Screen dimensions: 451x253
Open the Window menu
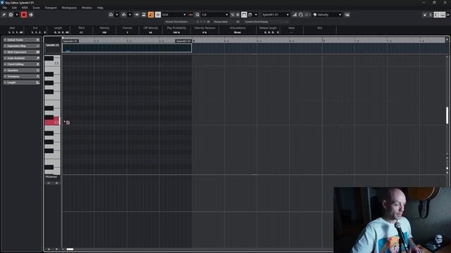(87, 8)
